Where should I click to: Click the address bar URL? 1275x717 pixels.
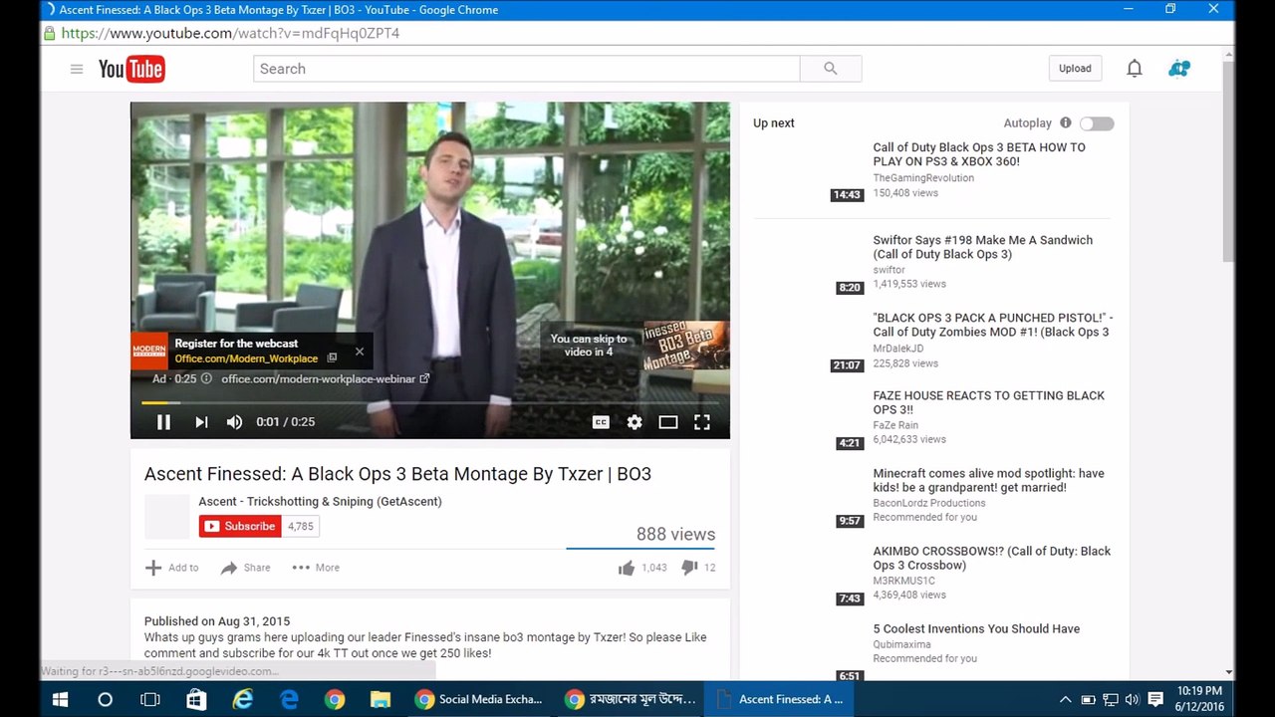(x=230, y=33)
